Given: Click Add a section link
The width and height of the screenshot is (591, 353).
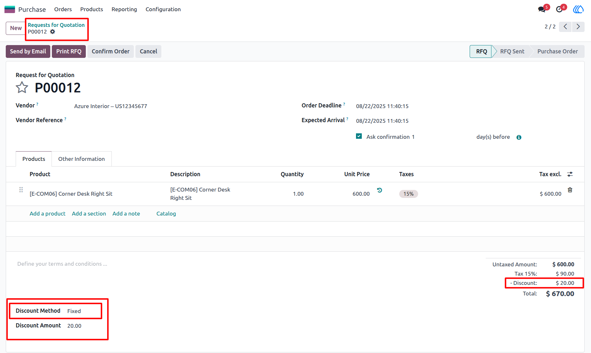Looking at the screenshot, I should pos(89,214).
